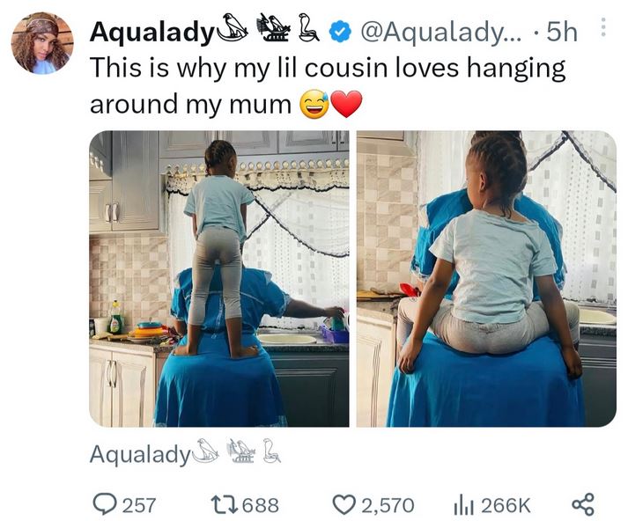628x521 pixels.
Task: Open the three-dot more options menu
Action: (x=604, y=27)
